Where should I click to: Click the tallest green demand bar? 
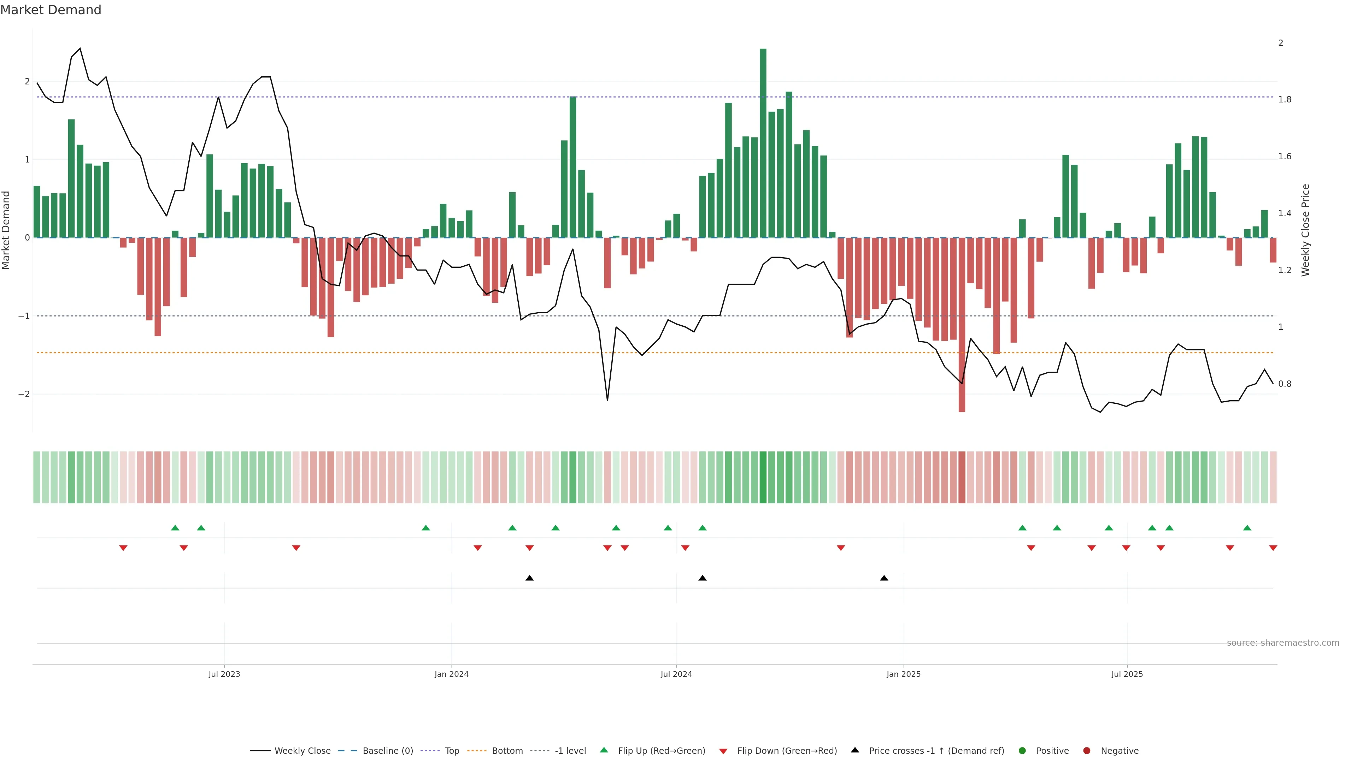pos(763,142)
